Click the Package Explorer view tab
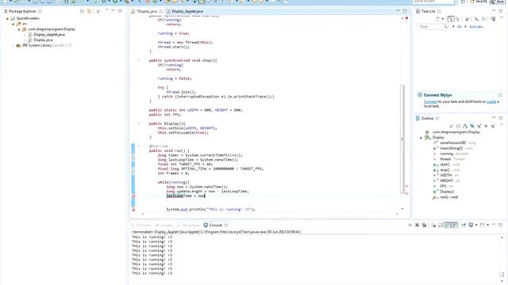The width and height of the screenshot is (508, 285). [22, 11]
